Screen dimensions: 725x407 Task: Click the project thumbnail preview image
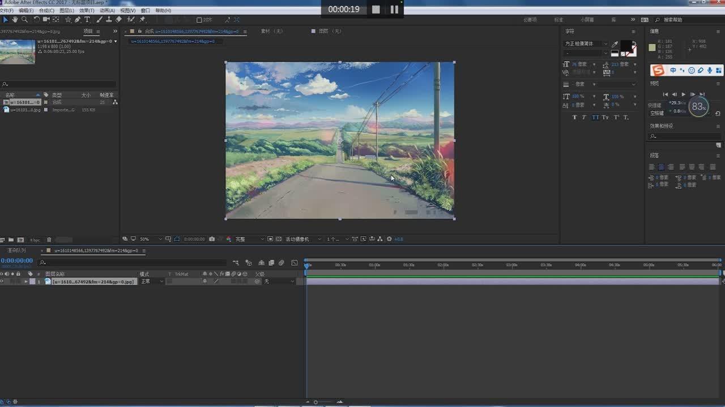pyautogui.click(x=18, y=51)
